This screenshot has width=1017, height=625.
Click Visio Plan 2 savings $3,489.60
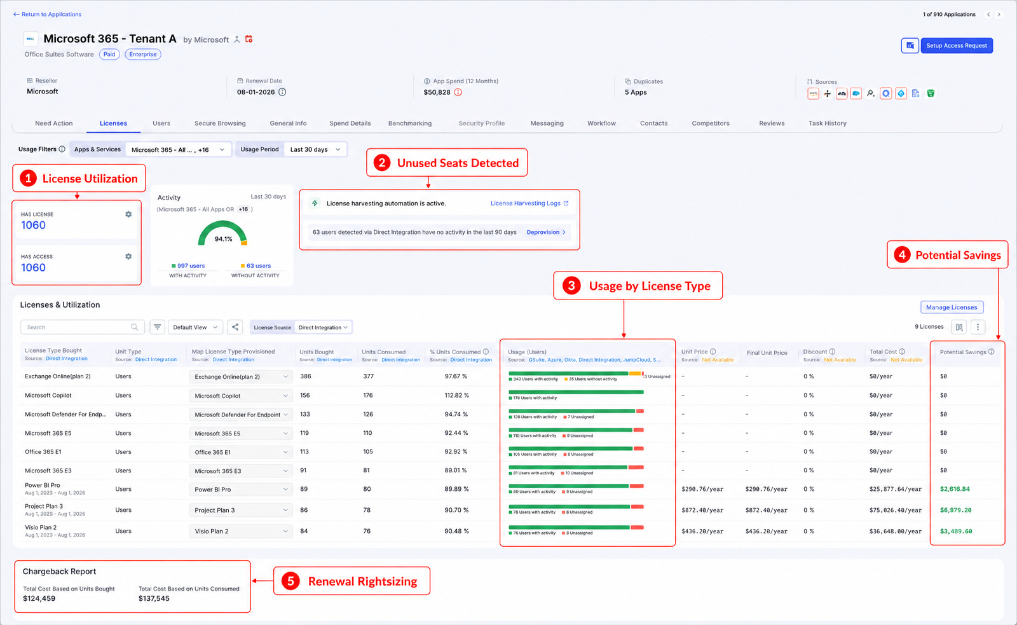pyautogui.click(x=956, y=532)
